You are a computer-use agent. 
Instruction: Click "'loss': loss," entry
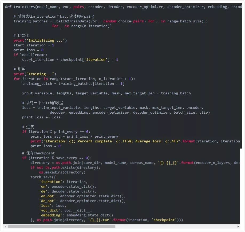pyautogui.click(x=53, y=206)
